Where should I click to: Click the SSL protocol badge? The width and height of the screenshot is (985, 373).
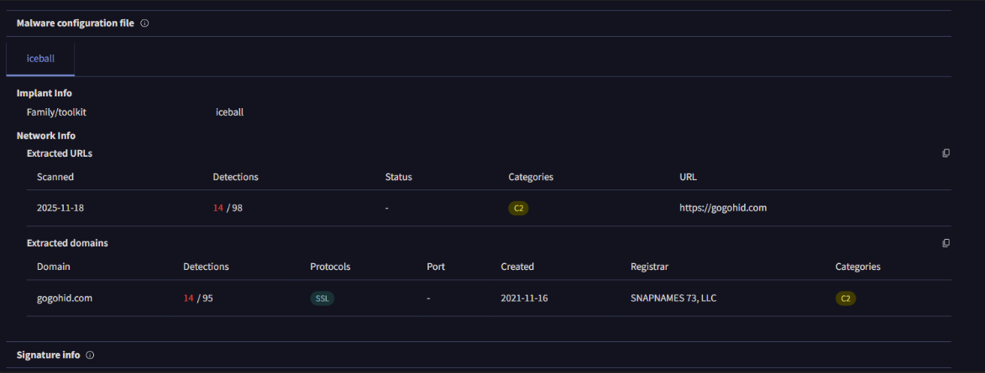pyautogui.click(x=322, y=298)
